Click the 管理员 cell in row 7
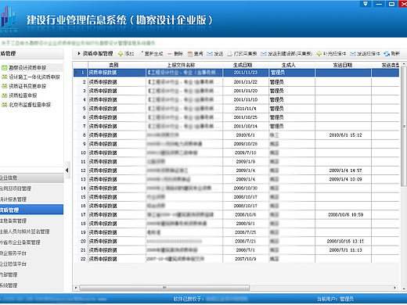 292,126
